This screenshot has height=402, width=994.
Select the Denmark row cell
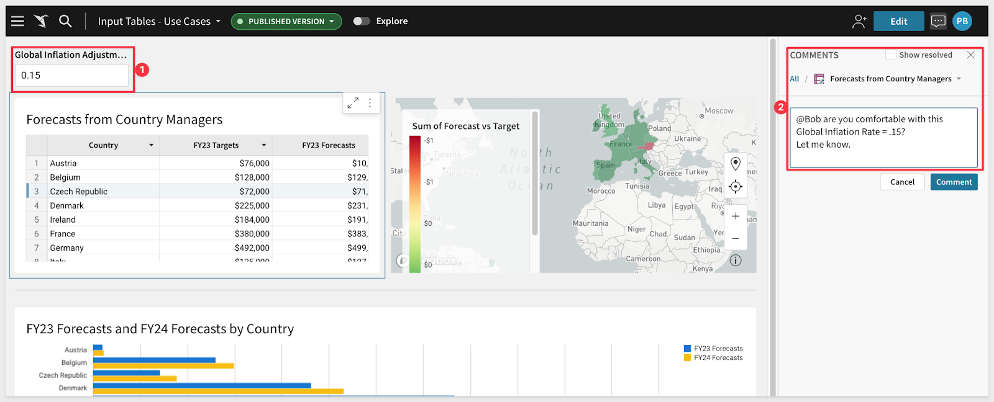click(x=103, y=206)
